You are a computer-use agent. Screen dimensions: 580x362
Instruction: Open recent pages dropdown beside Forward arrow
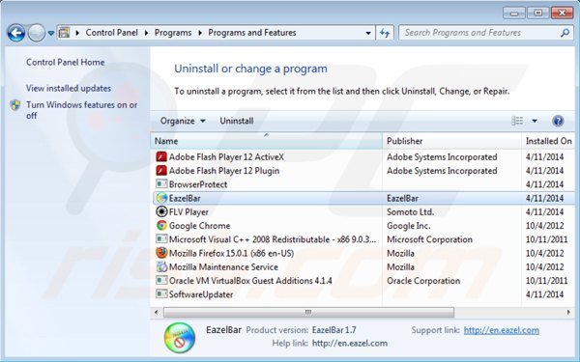[51, 33]
